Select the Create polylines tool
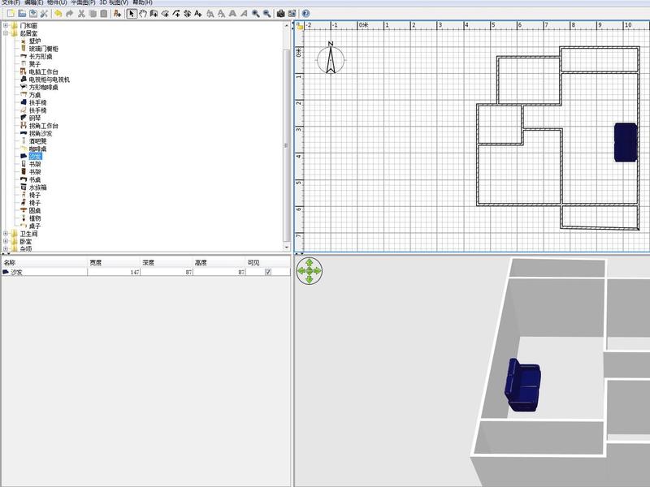Viewport: 650px width, 487px height. coord(176,14)
